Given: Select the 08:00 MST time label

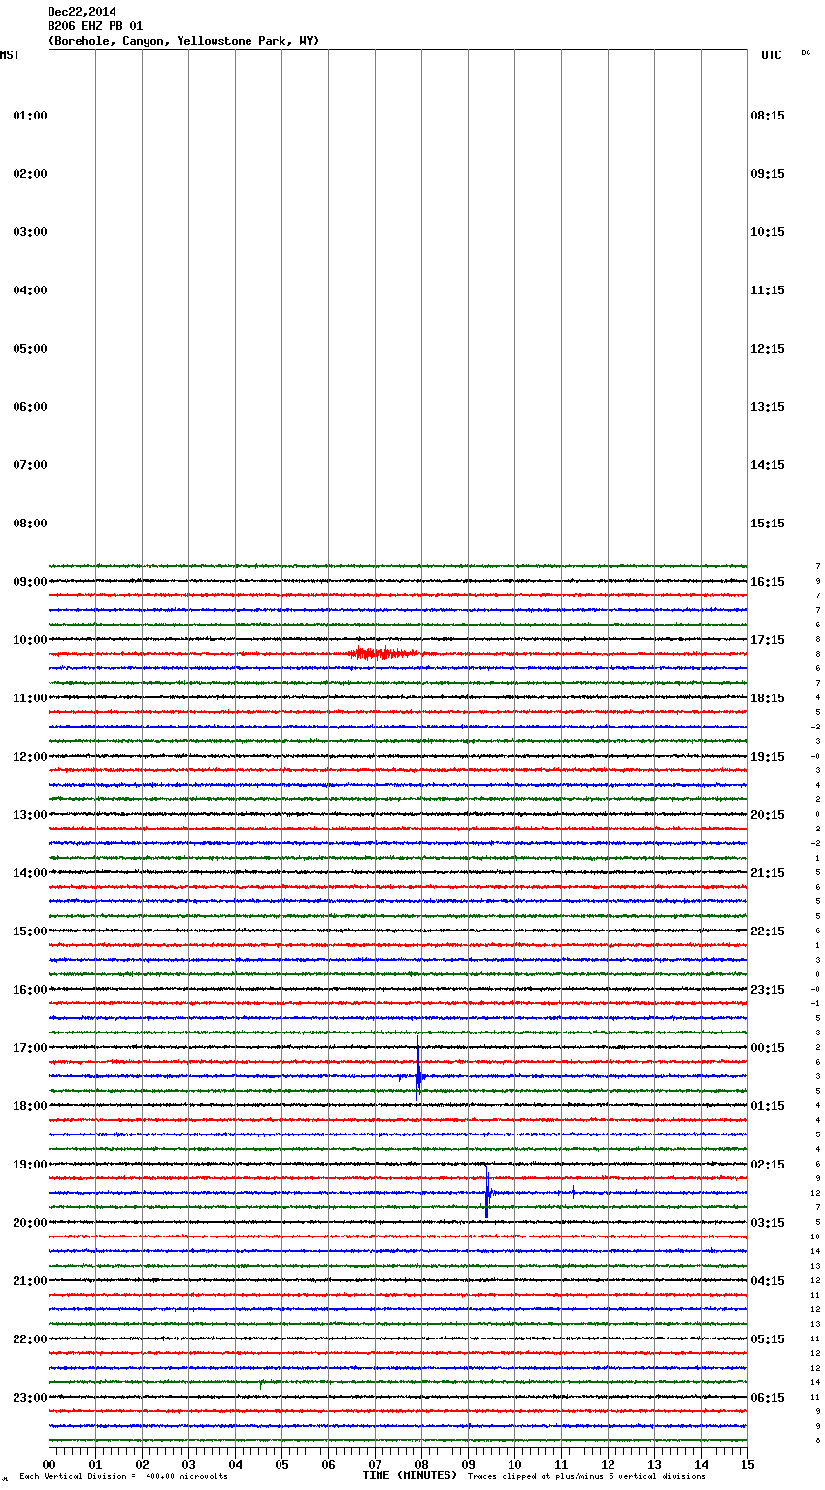Looking at the screenshot, I should point(30,524).
